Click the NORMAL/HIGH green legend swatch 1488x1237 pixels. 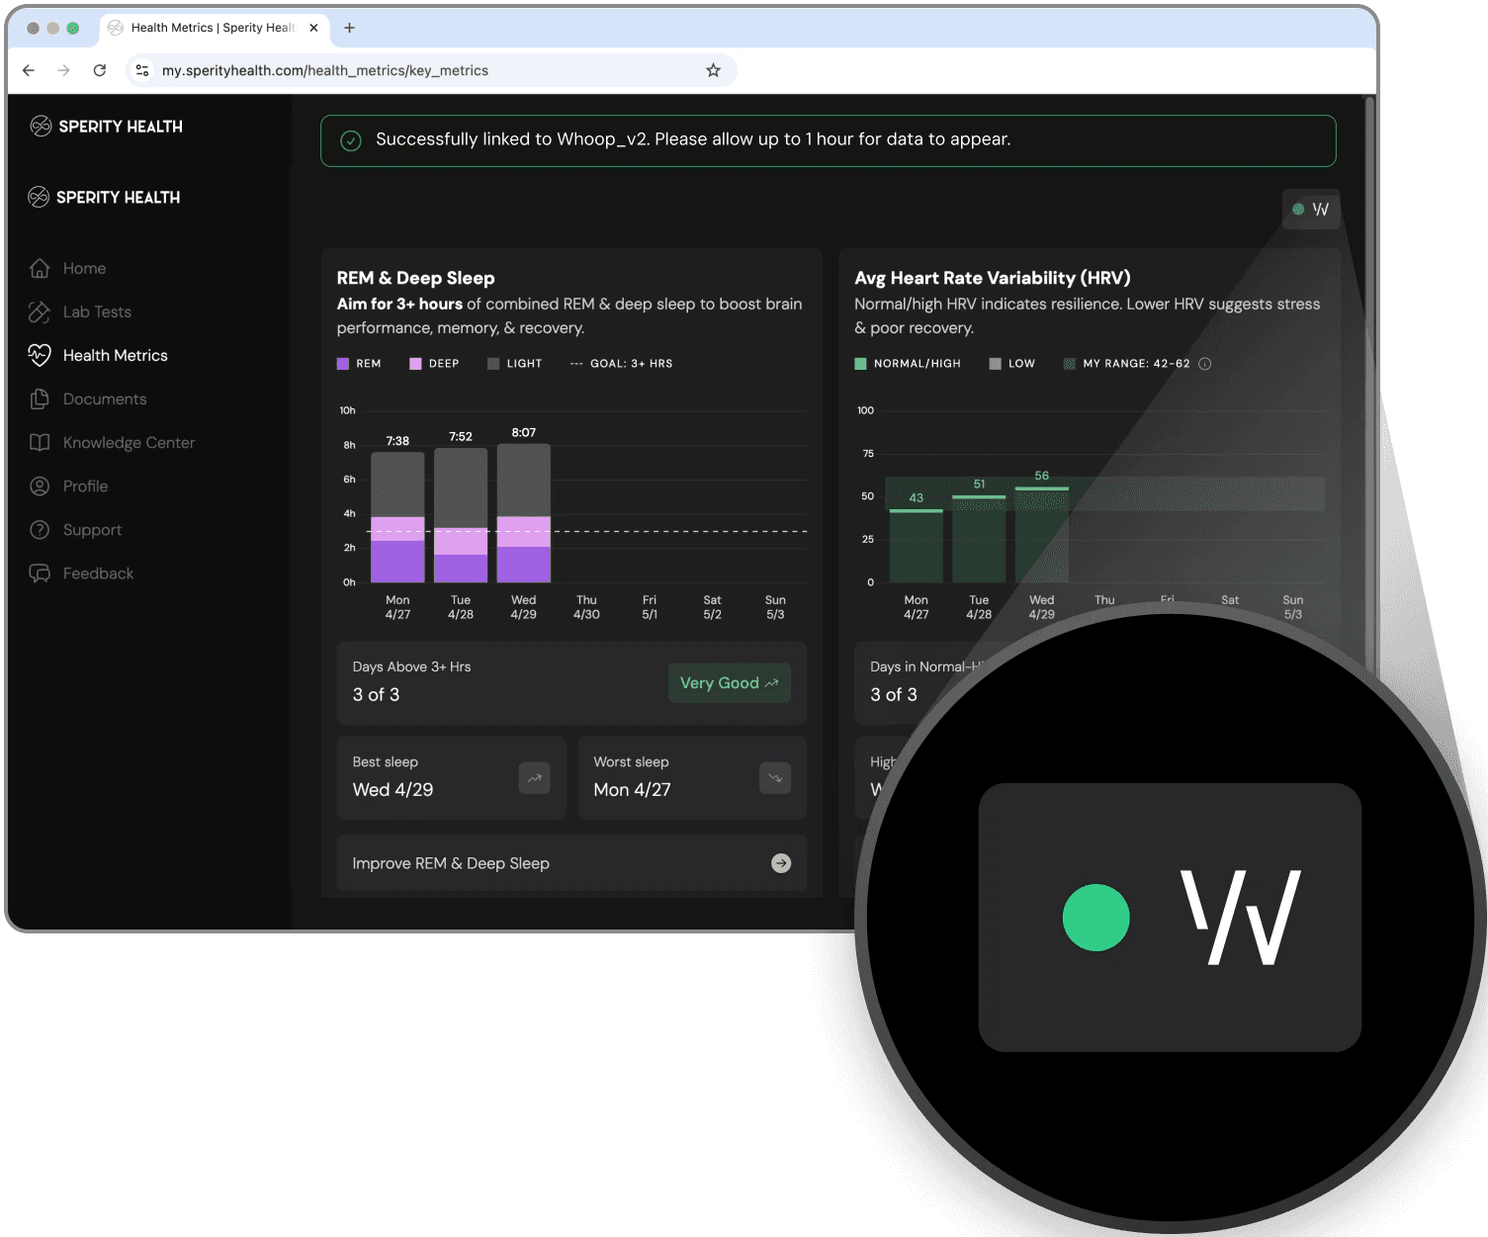click(860, 364)
